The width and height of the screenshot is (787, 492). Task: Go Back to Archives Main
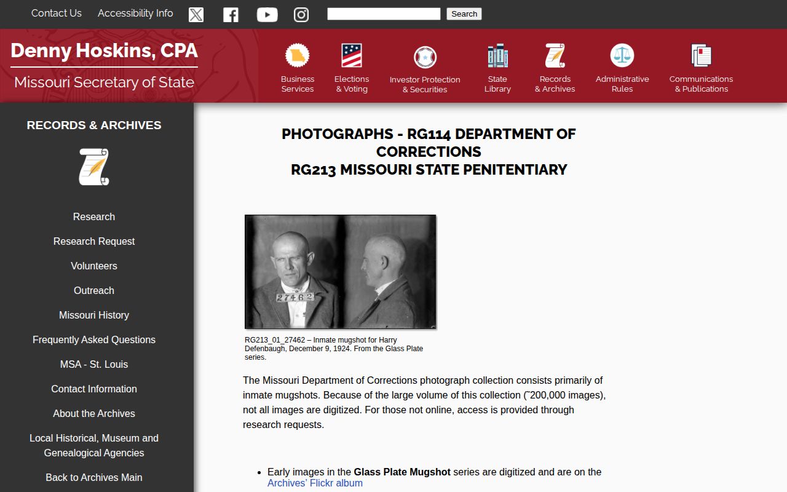94,477
